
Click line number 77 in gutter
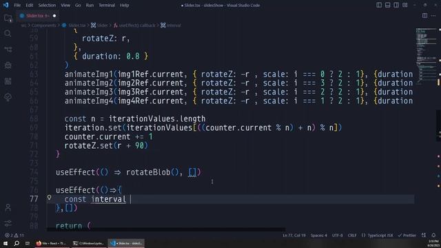pos(34,199)
